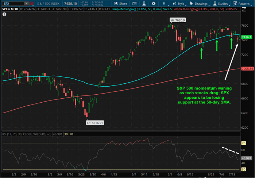Click the Hi: 7620.9 price bubble

pyautogui.click(x=178, y=20)
